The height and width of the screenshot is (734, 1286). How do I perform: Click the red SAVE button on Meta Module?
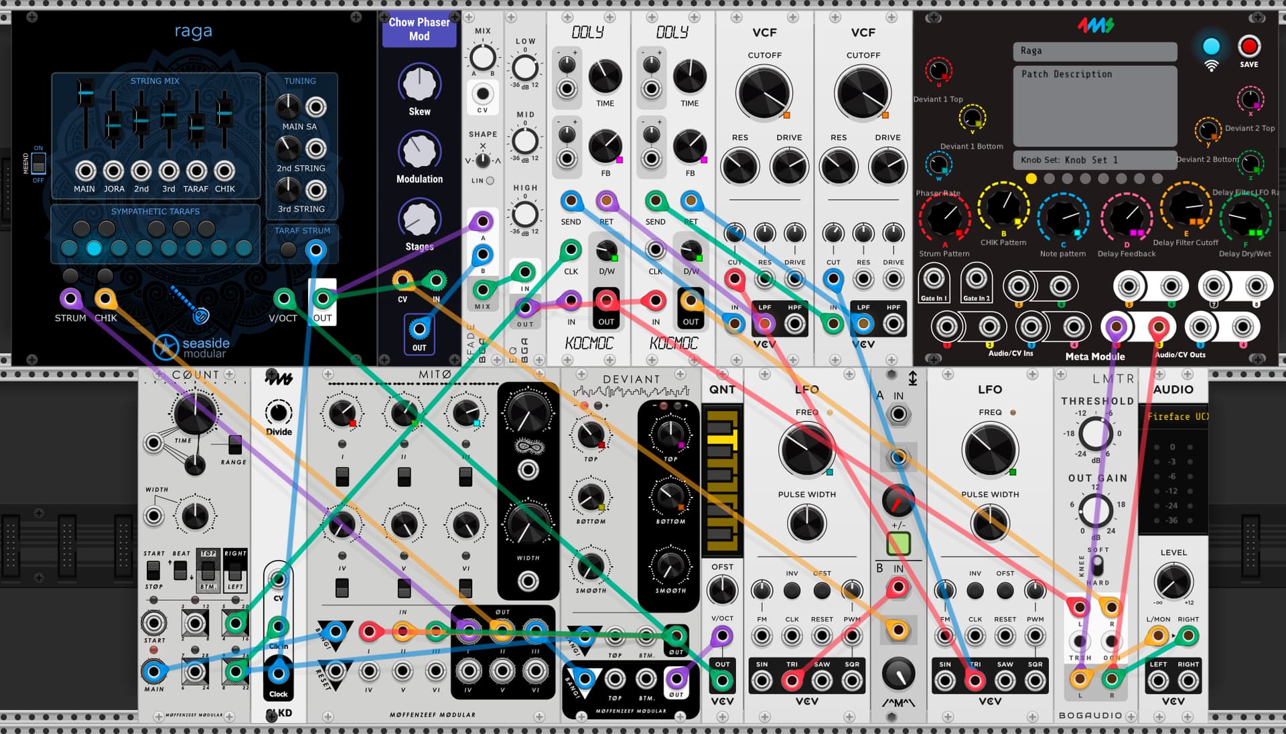1248,46
